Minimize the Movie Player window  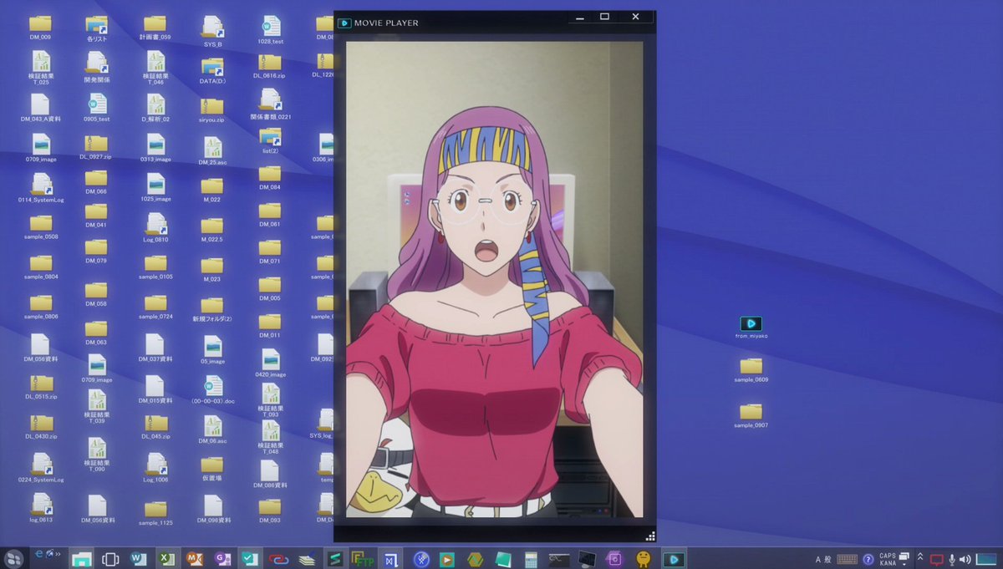coord(578,17)
